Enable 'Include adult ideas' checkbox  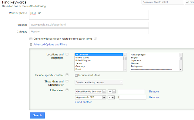[x=76, y=75]
